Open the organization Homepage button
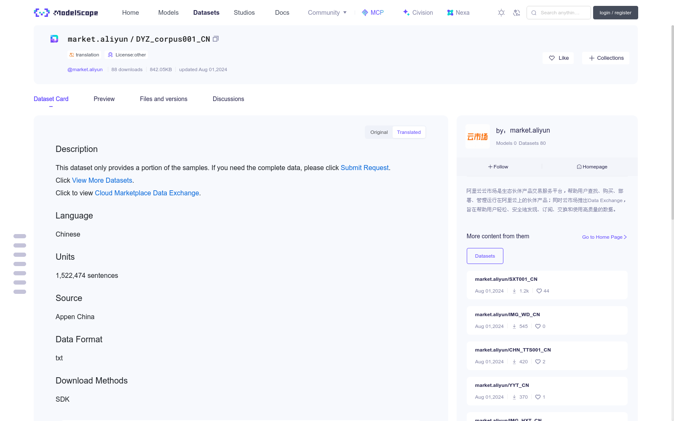This screenshot has width=674, height=421. [x=592, y=167]
